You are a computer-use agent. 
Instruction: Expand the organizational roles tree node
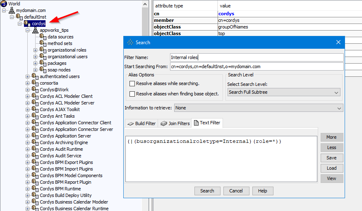(x=36, y=50)
